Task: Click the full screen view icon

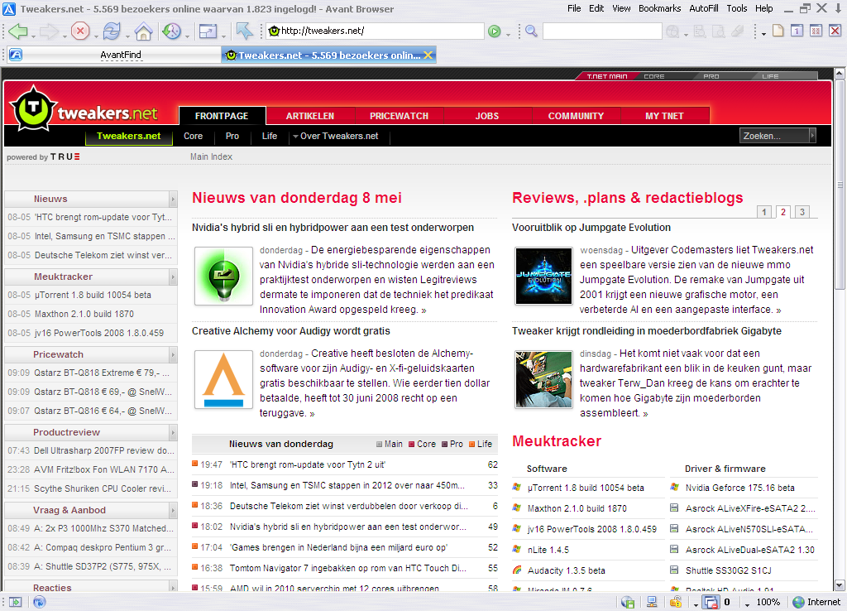Action: [x=208, y=31]
